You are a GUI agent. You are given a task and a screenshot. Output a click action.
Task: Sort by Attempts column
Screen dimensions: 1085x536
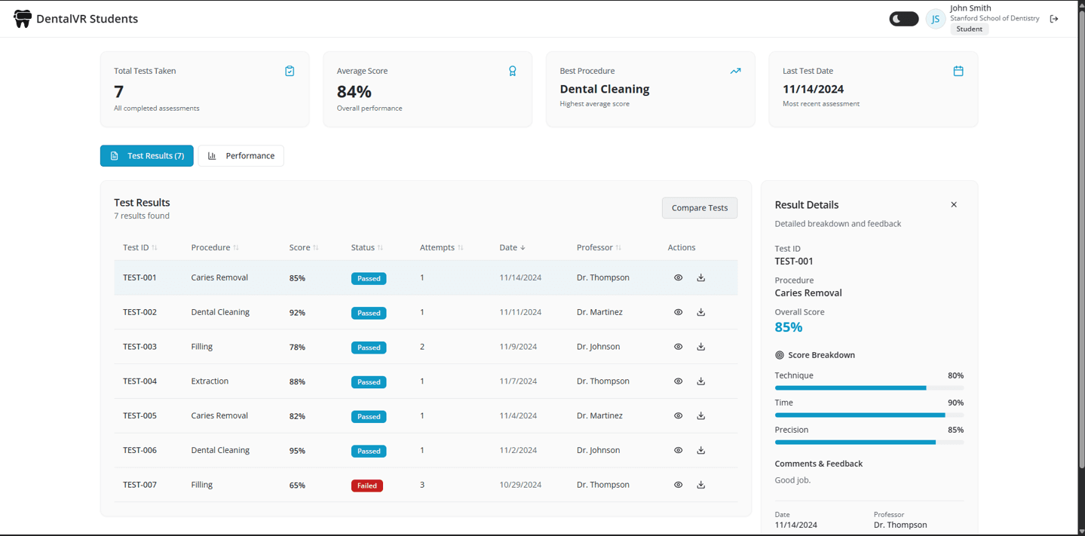pos(442,247)
